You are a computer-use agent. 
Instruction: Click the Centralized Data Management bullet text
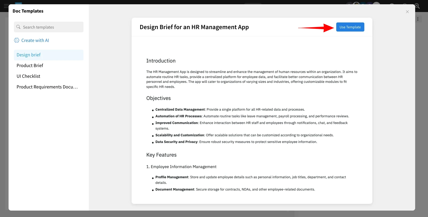pyautogui.click(x=180, y=109)
